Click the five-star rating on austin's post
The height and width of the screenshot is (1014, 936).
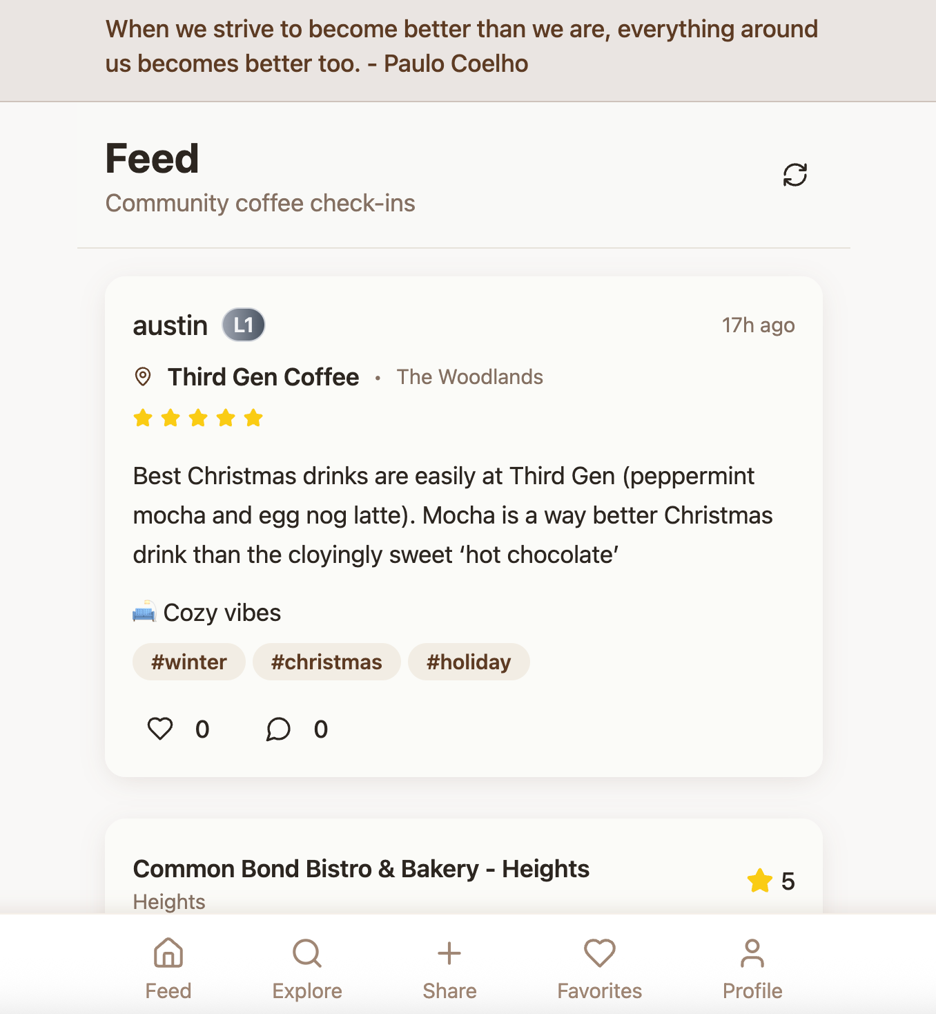pyautogui.click(x=198, y=418)
